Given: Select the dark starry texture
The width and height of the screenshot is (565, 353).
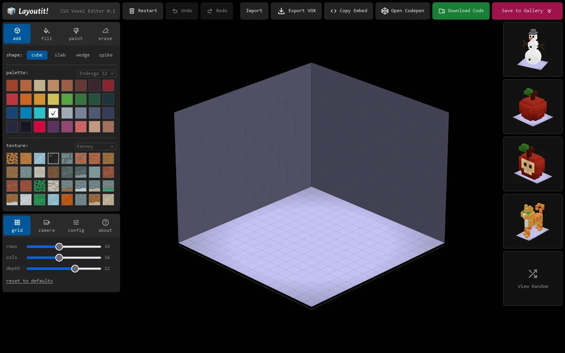Looking at the screenshot, I should pos(53,158).
